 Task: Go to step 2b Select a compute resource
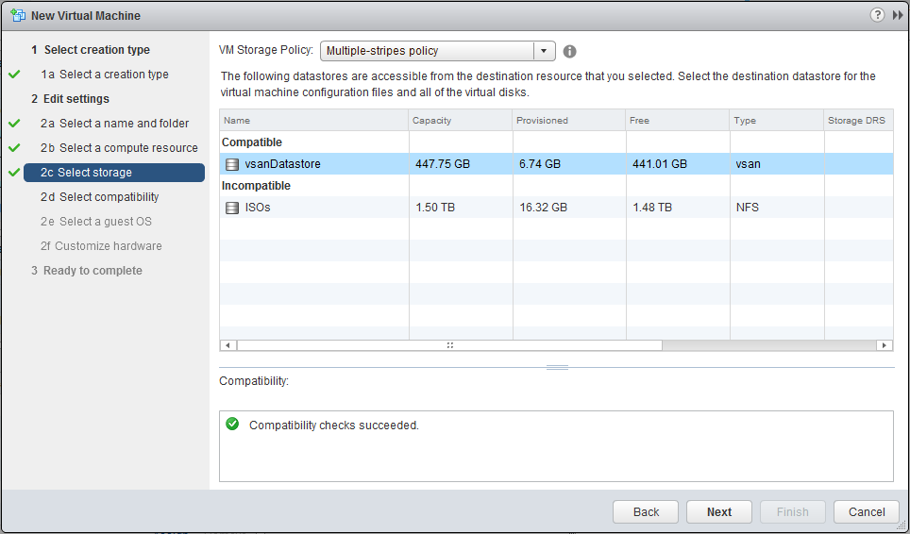(x=119, y=148)
